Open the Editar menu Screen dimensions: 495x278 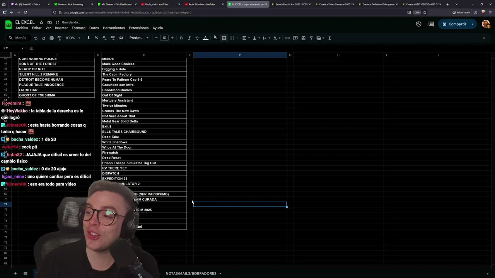coord(37,28)
